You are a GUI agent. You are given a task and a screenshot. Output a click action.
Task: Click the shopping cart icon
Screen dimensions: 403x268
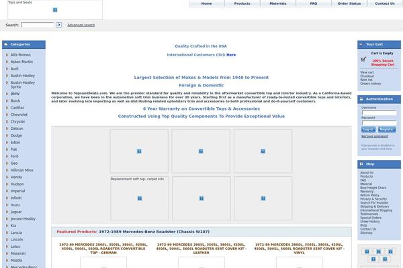[x=363, y=59]
